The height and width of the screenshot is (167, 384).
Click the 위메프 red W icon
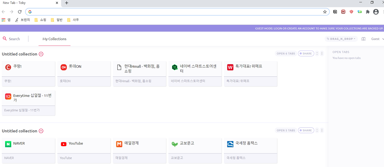click(x=230, y=67)
